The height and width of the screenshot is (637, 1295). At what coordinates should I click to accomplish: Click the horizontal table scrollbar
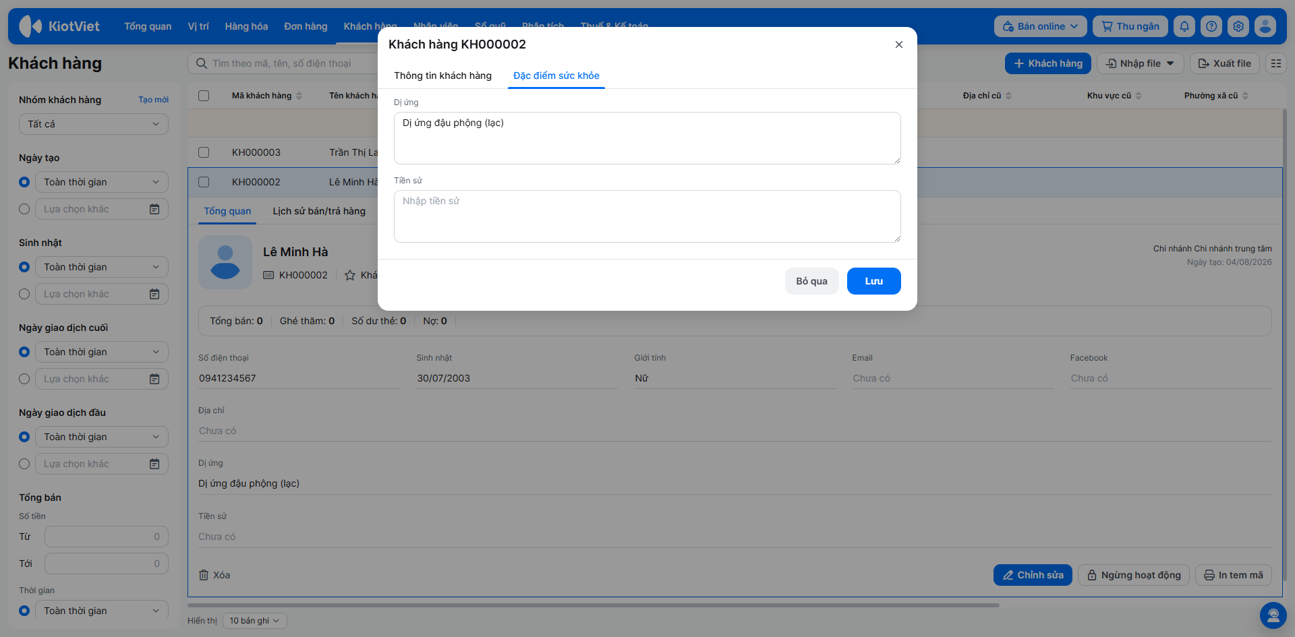pos(594,605)
